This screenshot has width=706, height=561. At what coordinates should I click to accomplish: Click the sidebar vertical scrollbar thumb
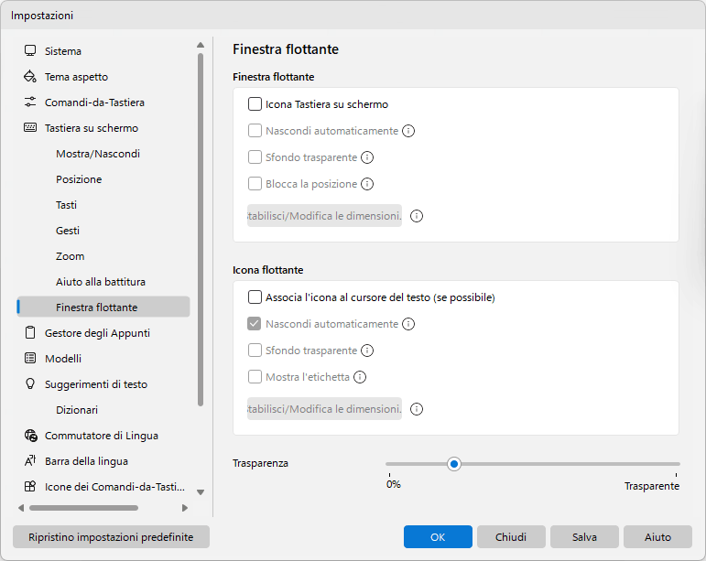[x=201, y=230]
